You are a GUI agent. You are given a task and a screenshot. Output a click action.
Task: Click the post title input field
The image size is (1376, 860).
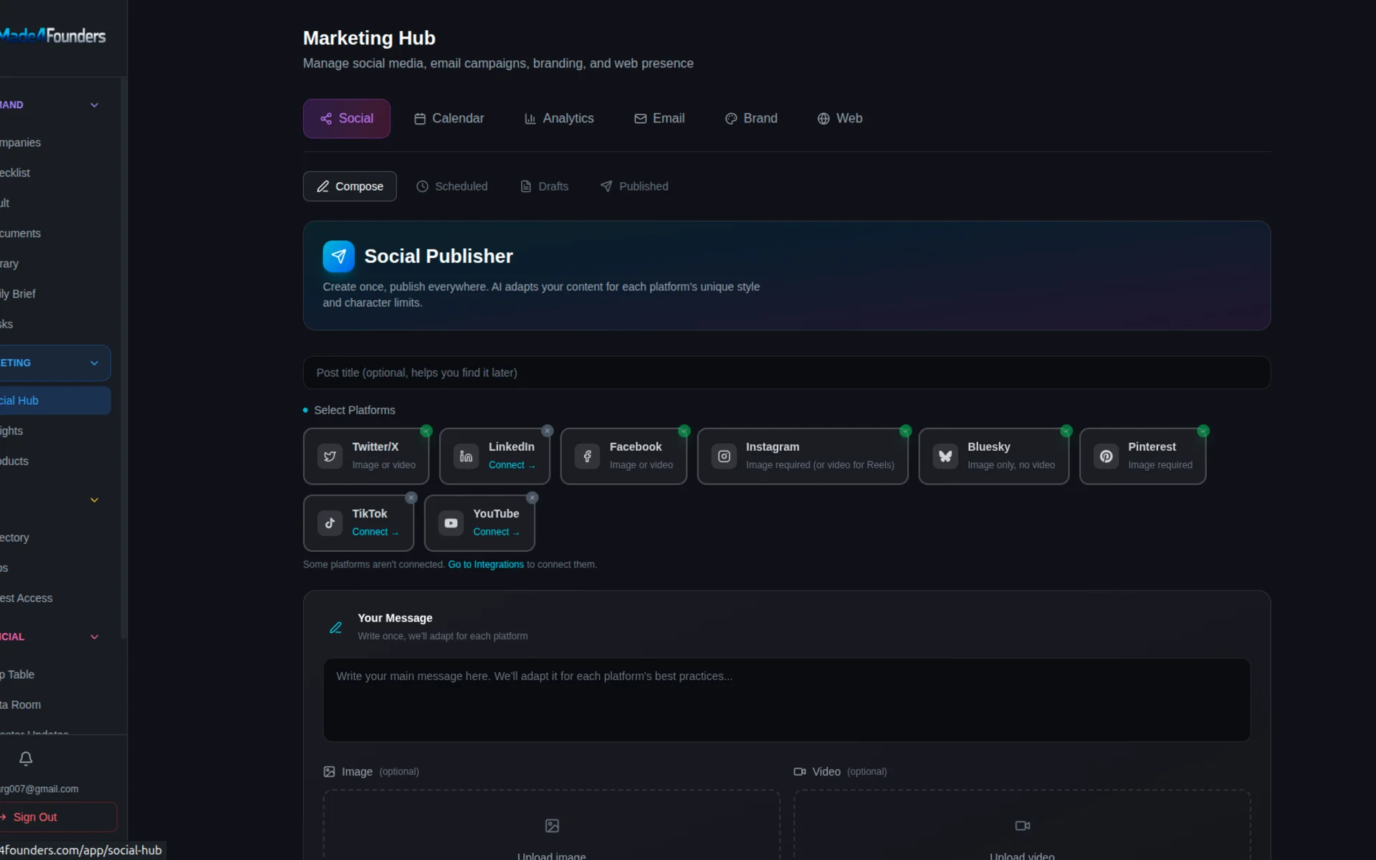[x=786, y=372]
